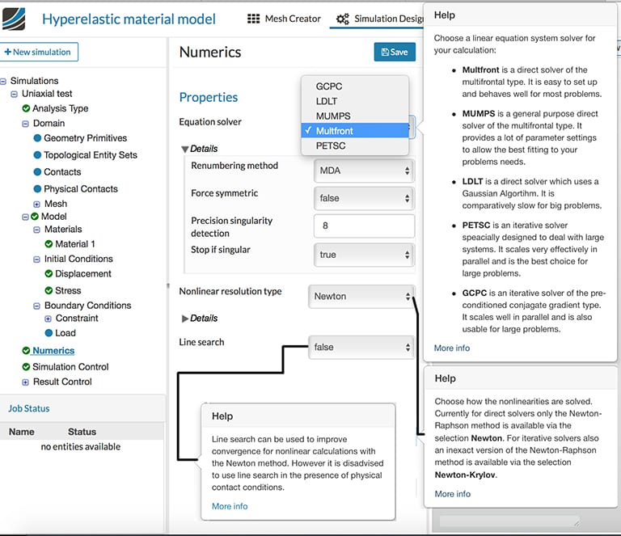Select Material 1 in tree
This screenshot has height=536, width=621.
[x=75, y=244]
